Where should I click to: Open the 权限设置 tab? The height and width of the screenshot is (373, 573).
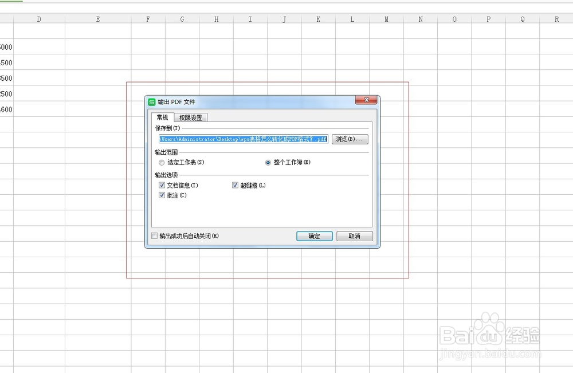click(x=191, y=117)
